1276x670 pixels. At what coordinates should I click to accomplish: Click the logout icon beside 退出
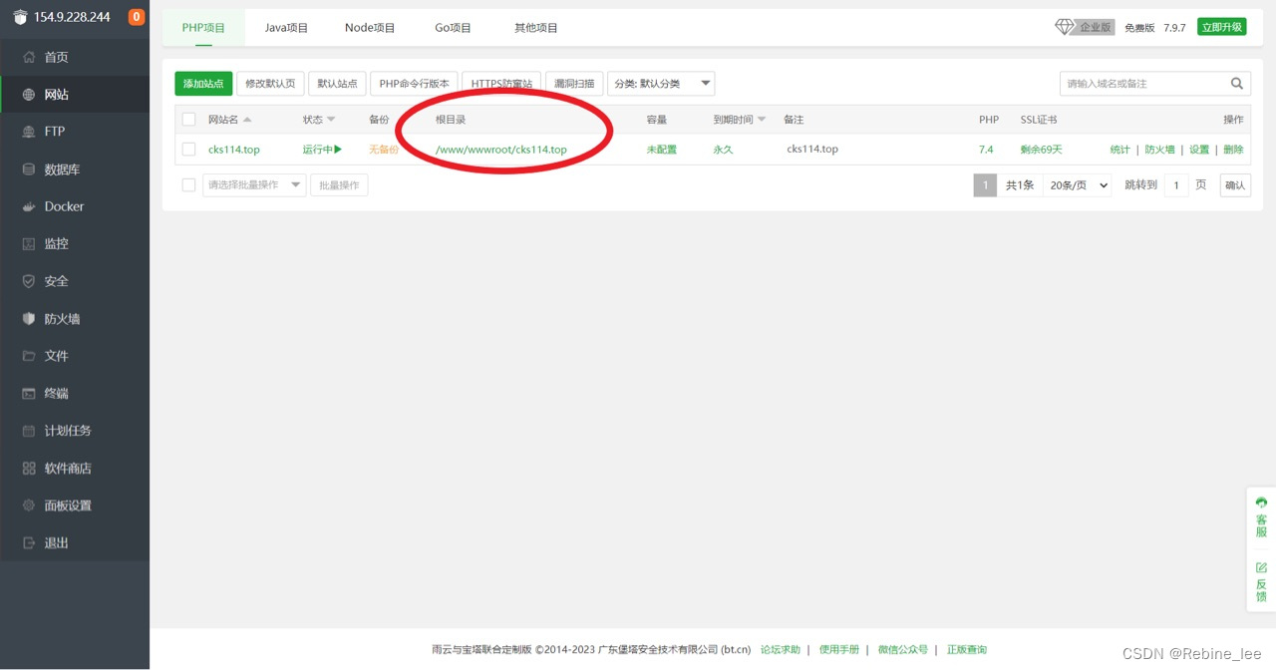[29, 542]
